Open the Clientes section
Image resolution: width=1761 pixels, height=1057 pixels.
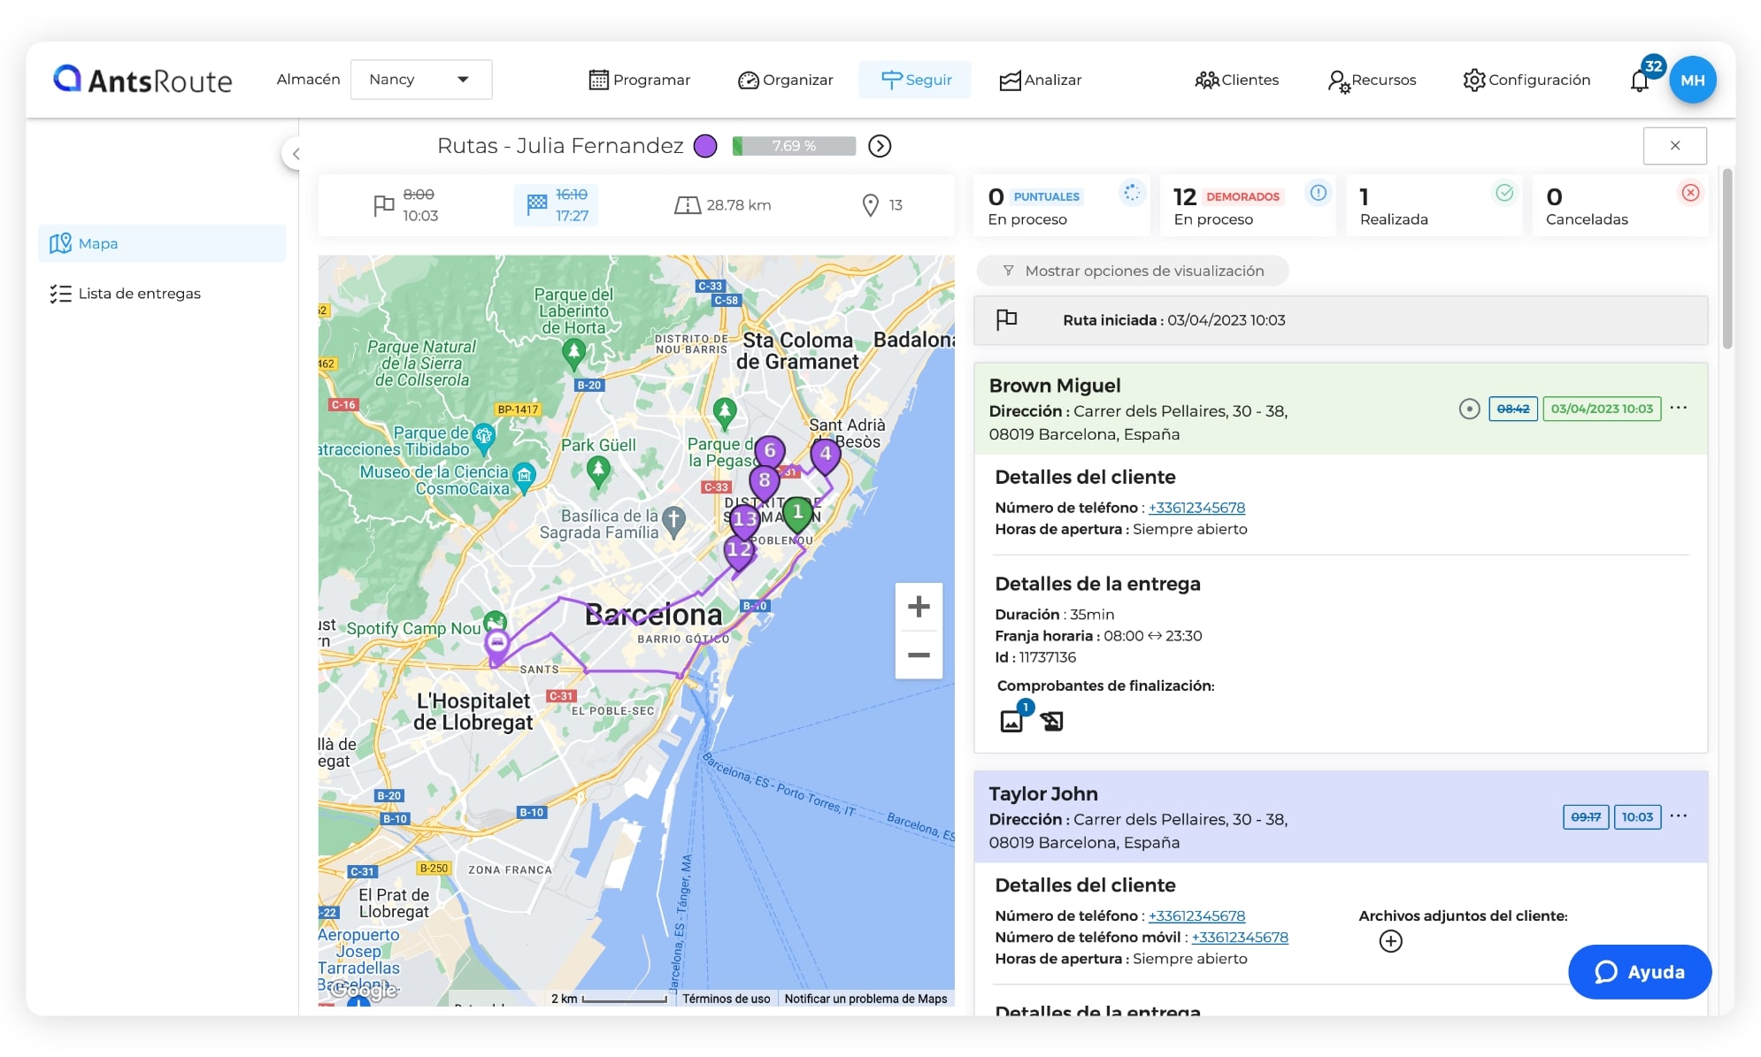pos(1236,80)
